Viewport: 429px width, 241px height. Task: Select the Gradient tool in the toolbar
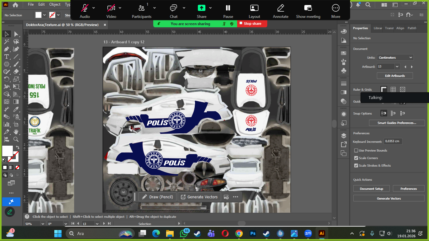[x=16, y=102]
